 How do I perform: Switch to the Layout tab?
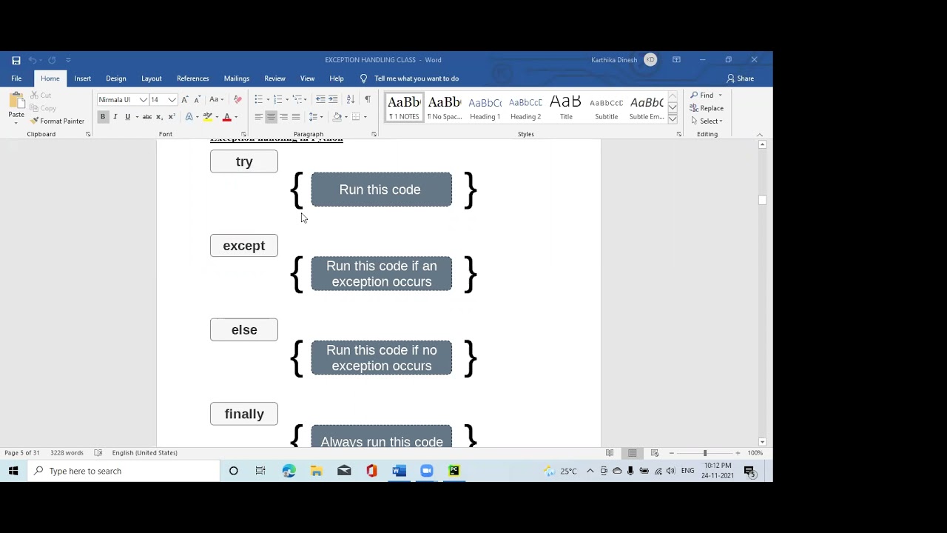[152, 78]
